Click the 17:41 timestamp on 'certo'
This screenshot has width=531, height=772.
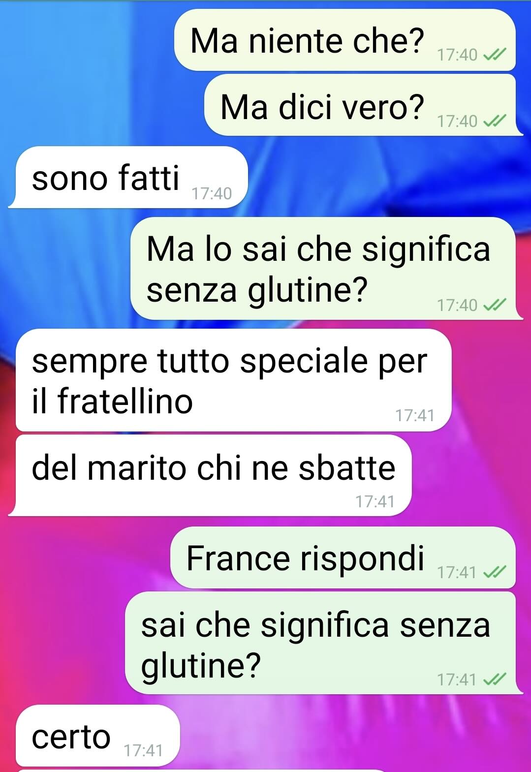pyautogui.click(x=143, y=751)
